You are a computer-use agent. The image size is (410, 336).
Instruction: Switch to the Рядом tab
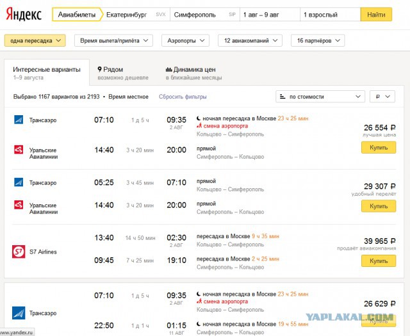coord(123,72)
